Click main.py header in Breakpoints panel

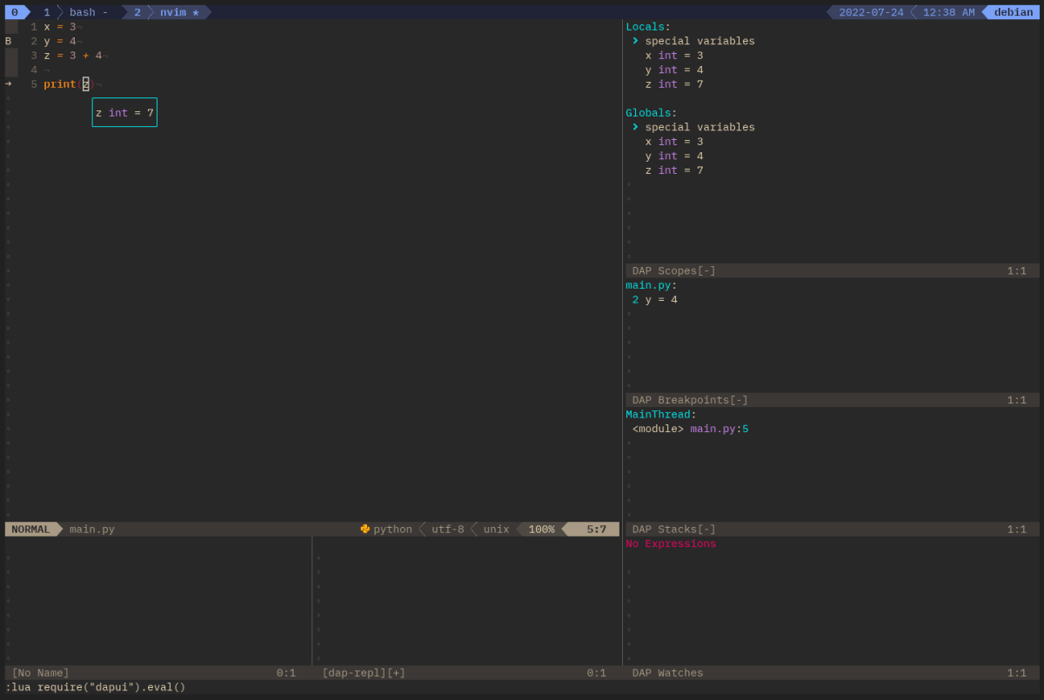(652, 285)
